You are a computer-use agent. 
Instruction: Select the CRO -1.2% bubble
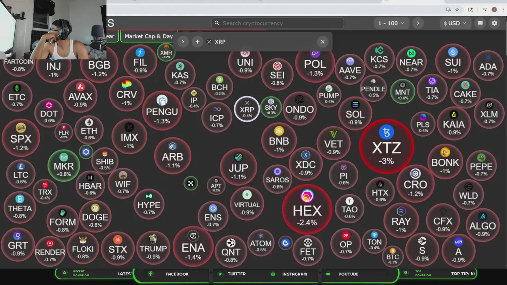(x=415, y=183)
